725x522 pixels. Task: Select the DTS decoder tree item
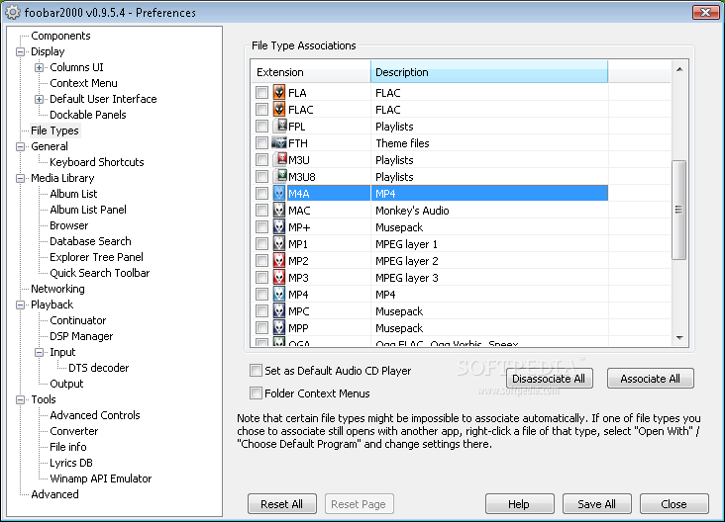(98, 368)
